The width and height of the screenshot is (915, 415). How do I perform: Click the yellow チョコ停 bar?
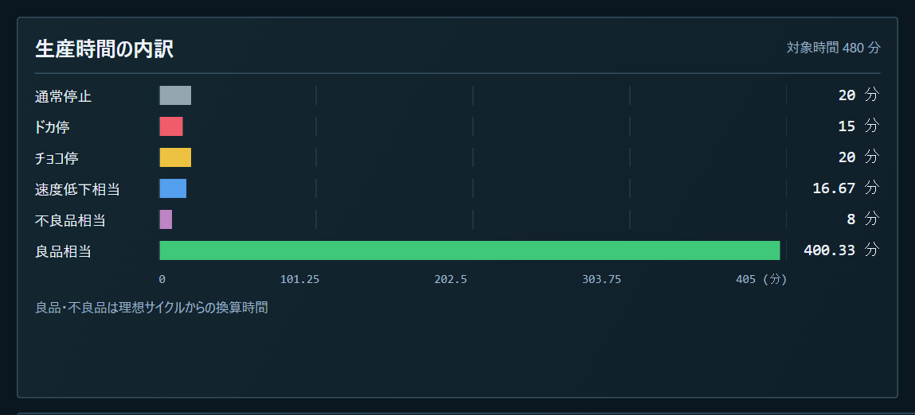point(175,157)
